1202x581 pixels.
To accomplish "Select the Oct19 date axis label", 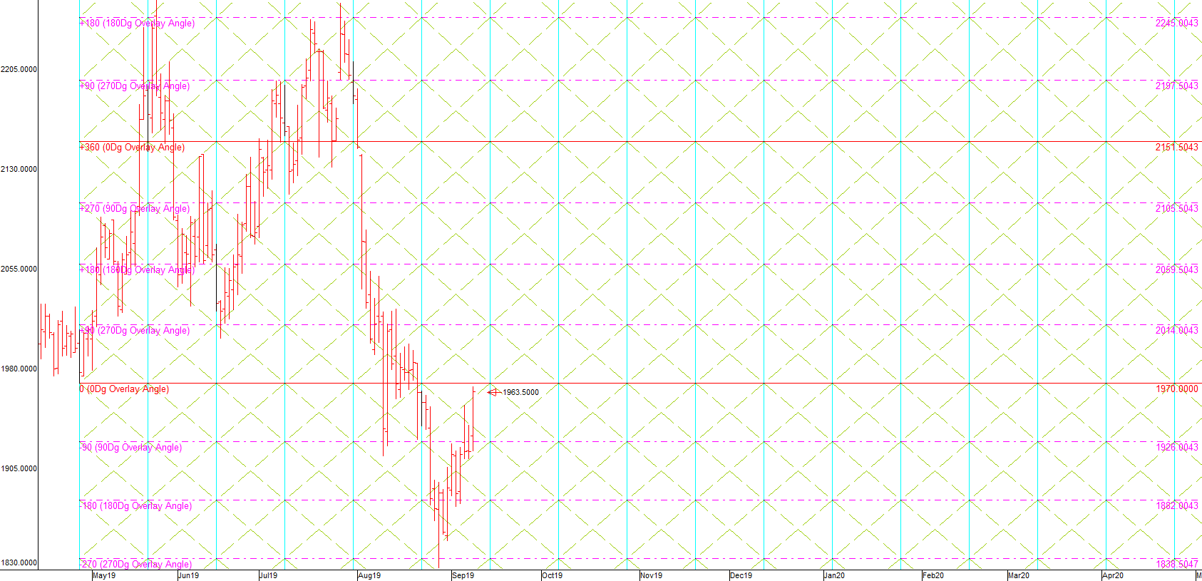I will tap(553, 576).
